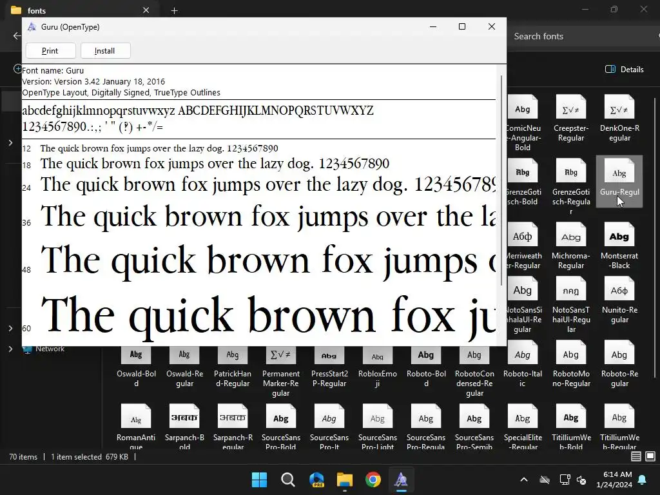Select the Michroma-Regular font file
This screenshot has width=660, height=495.
pyautogui.click(x=571, y=246)
